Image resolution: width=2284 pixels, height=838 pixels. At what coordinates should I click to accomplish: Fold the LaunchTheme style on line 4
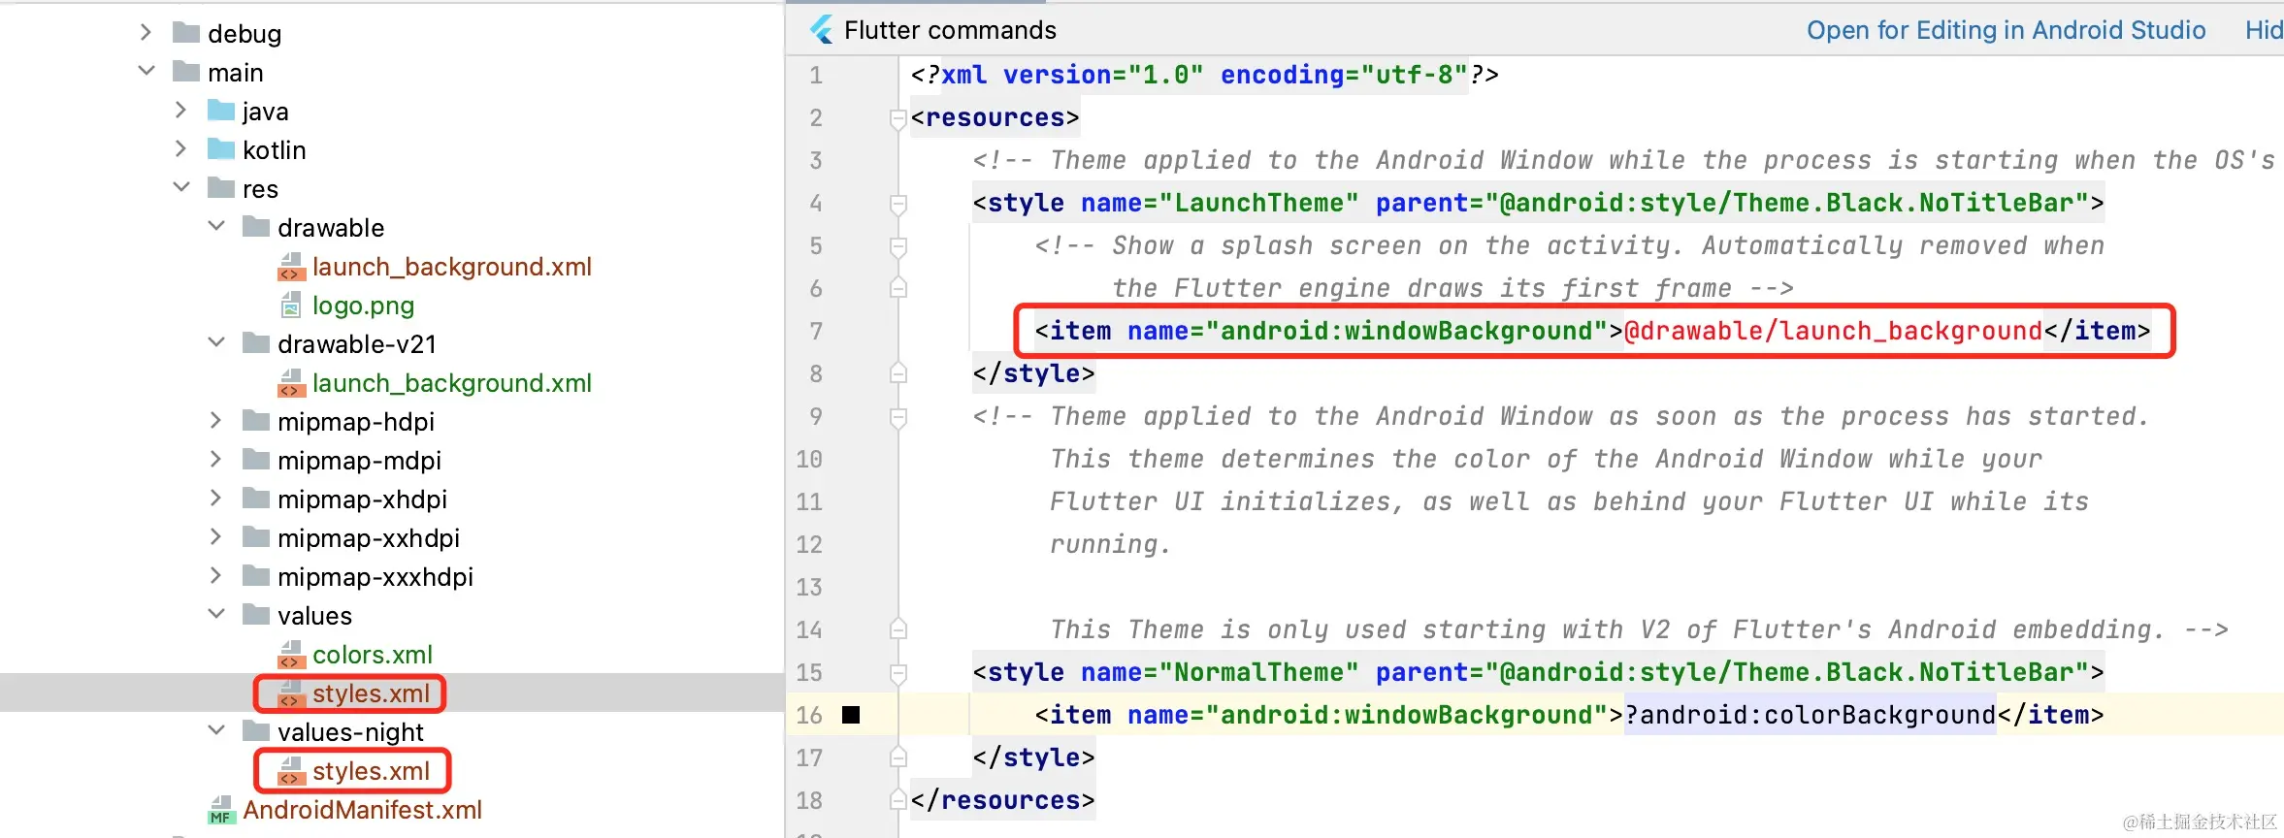tap(898, 204)
